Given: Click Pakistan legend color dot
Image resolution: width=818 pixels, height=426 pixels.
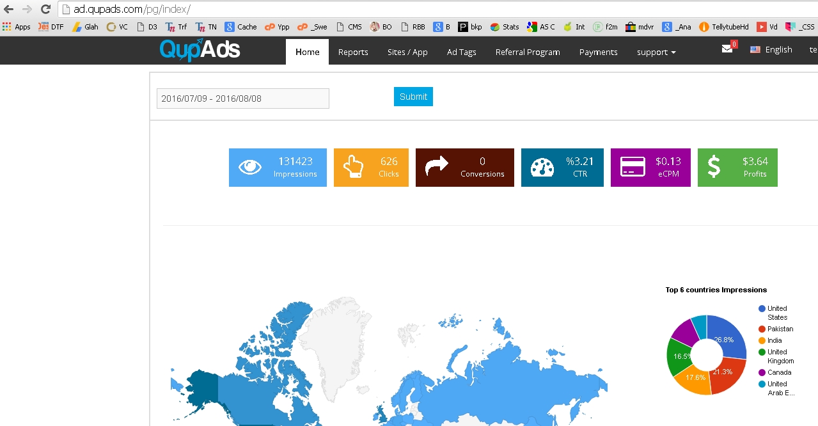Looking at the screenshot, I should pyautogui.click(x=762, y=329).
